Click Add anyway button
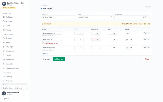This screenshot has height=102, width=163. (x=59, y=59)
